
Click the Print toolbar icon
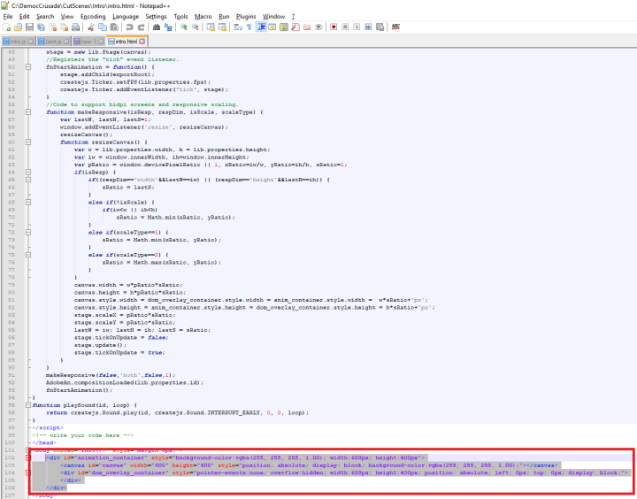[x=75, y=27]
